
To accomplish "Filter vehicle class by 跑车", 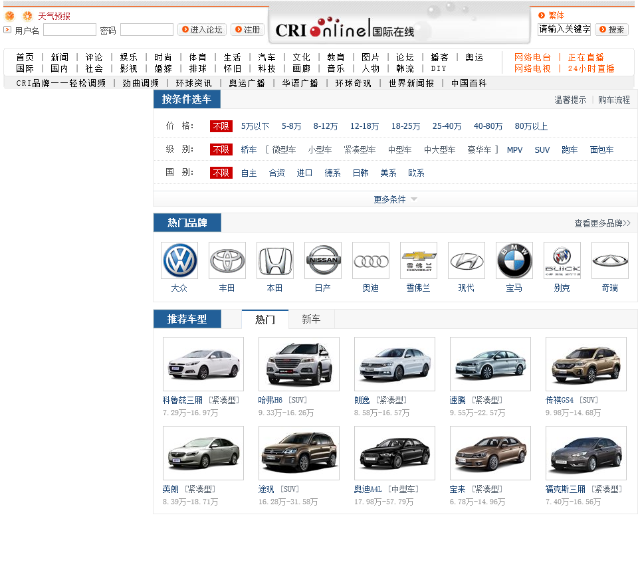I will pyautogui.click(x=570, y=149).
